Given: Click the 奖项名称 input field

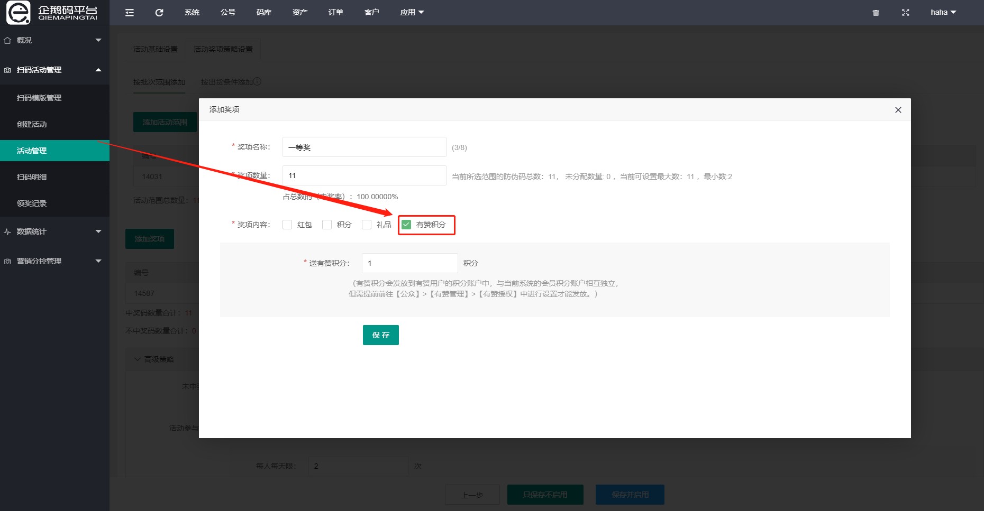Looking at the screenshot, I should tap(365, 147).
